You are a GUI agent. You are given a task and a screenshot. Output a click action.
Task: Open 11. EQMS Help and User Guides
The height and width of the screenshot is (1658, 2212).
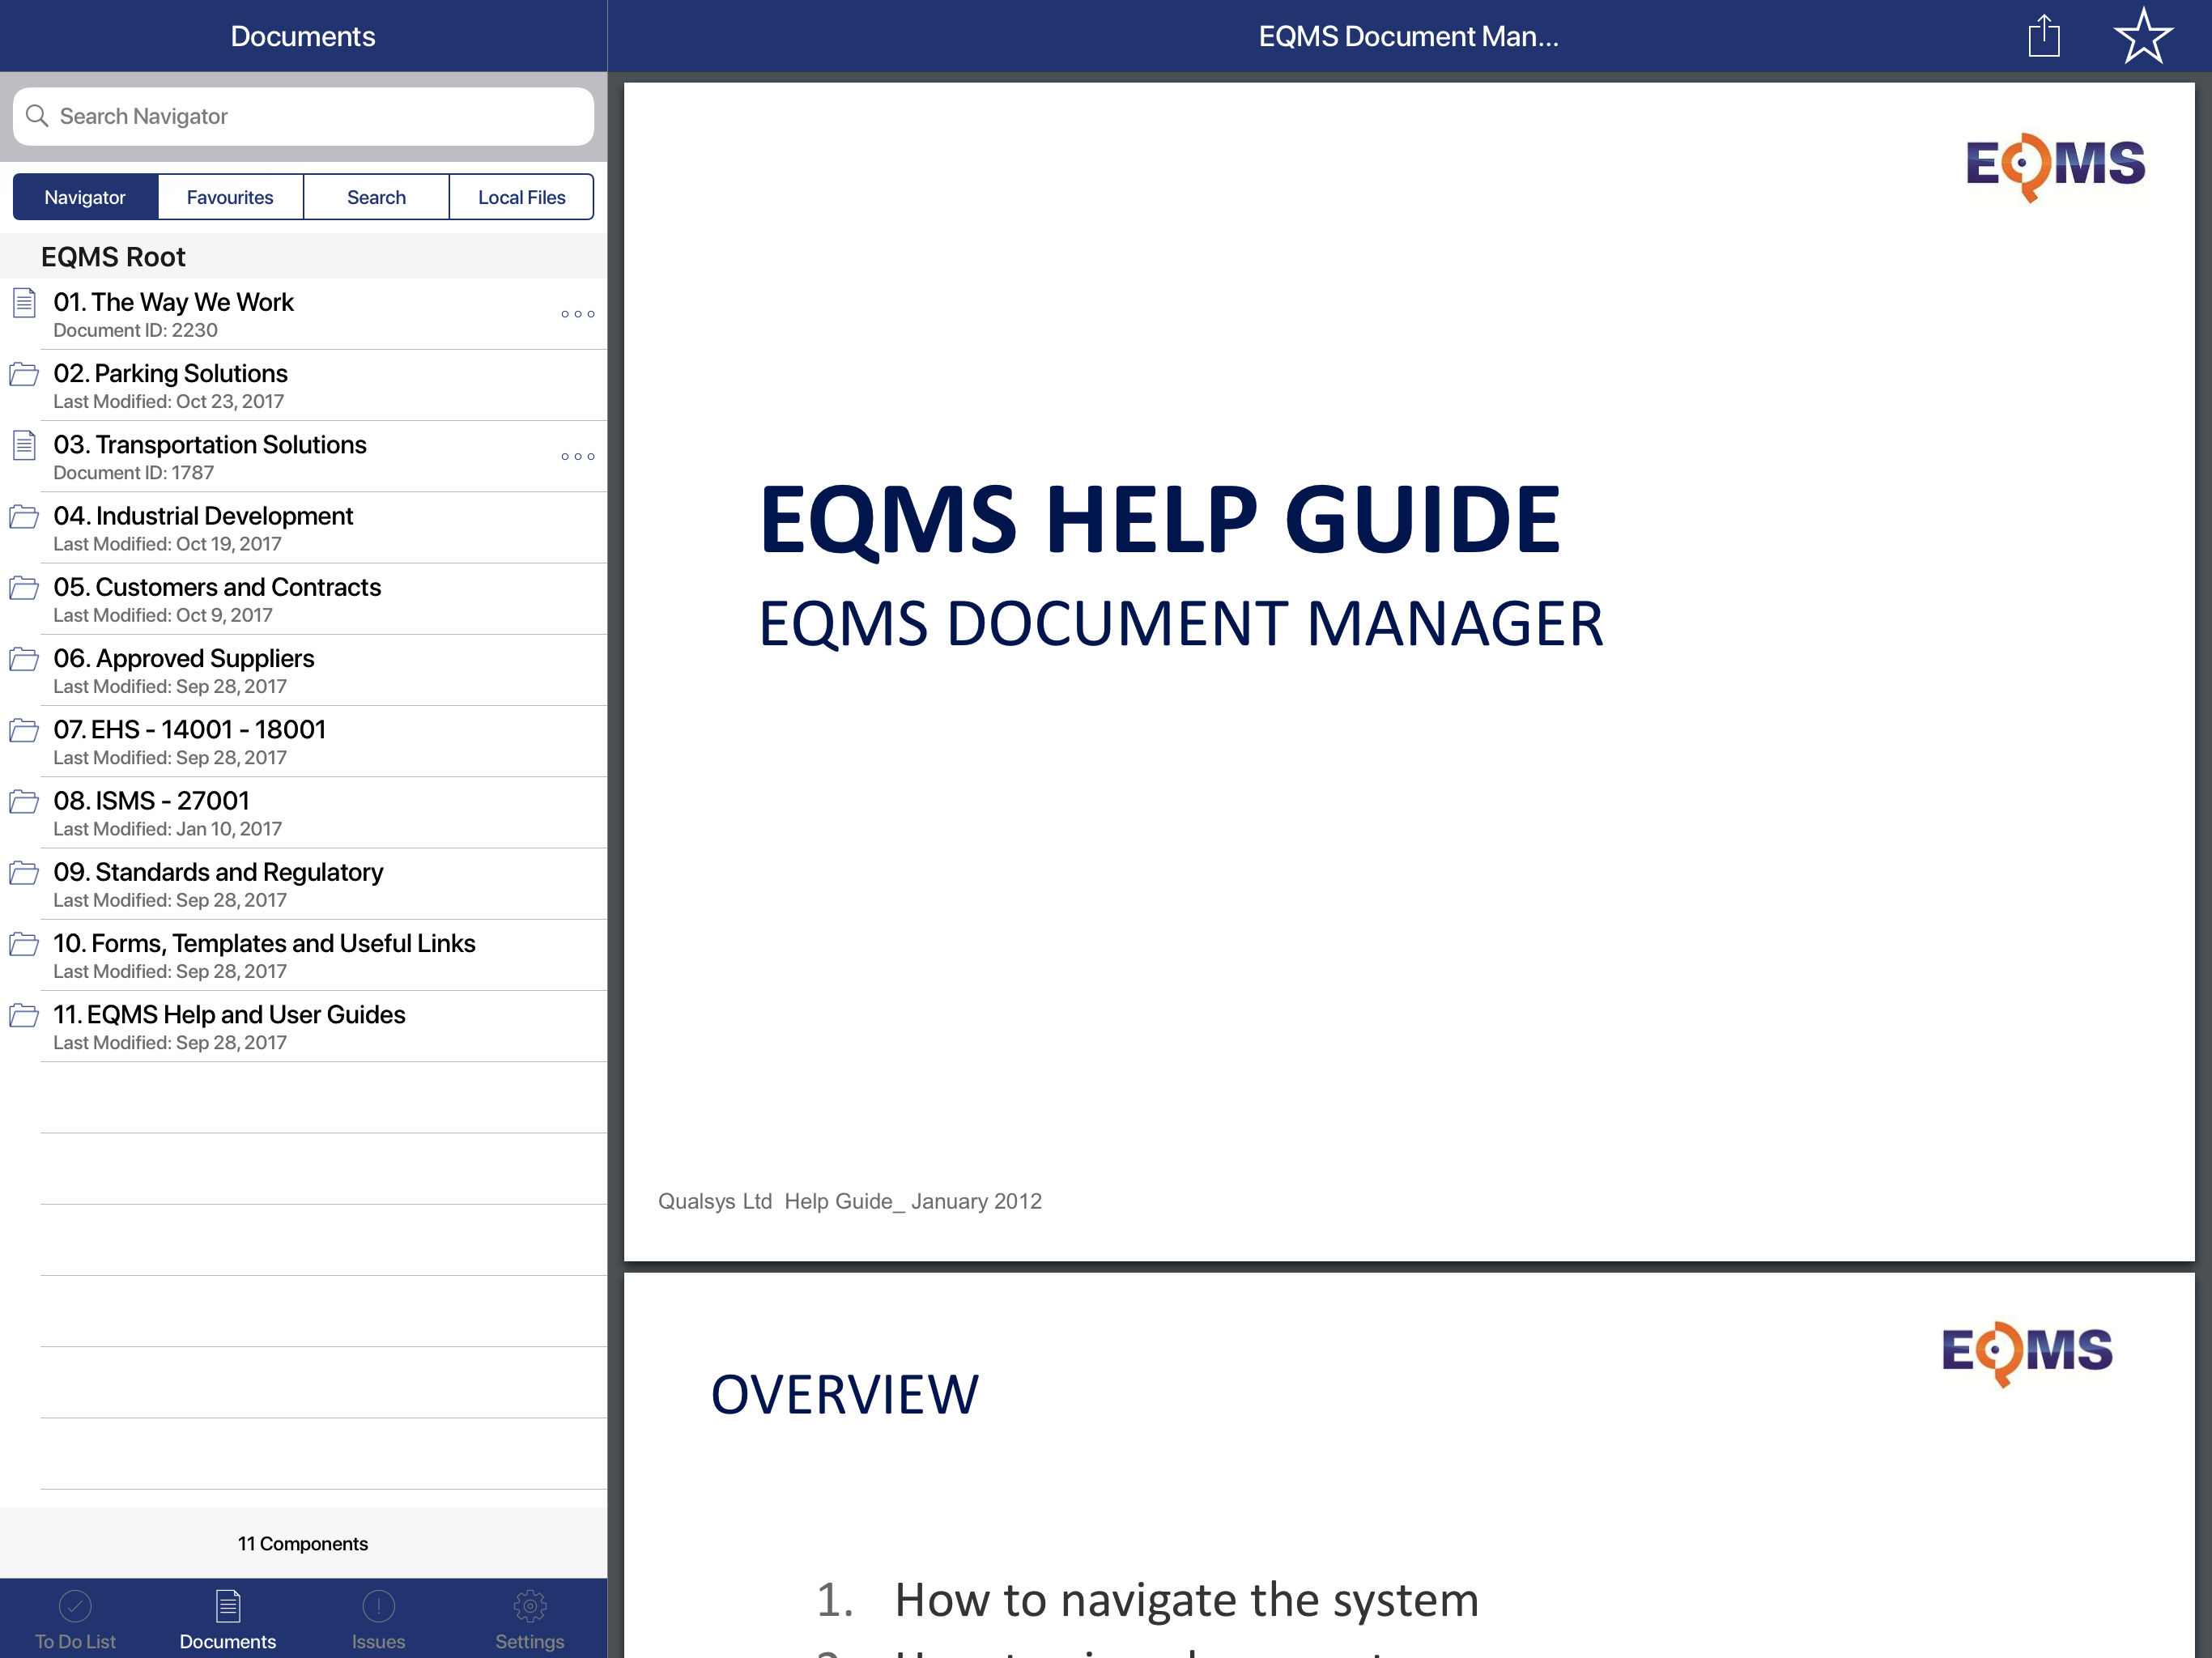303,1027
